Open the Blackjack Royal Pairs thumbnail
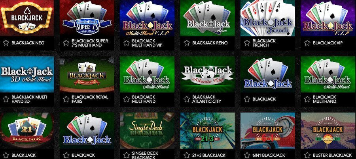The height and width of the screenshot is (159, 356). pos(87,74)
